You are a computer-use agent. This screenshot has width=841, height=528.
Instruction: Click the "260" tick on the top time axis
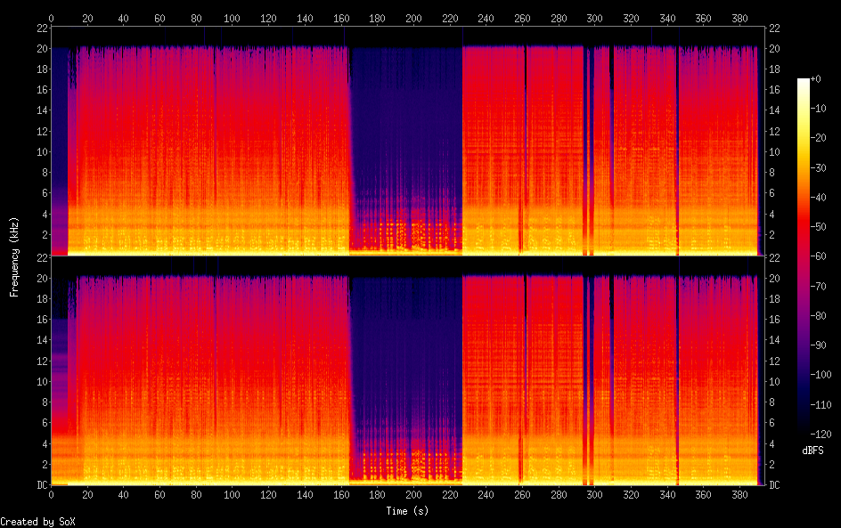[522, 18]
